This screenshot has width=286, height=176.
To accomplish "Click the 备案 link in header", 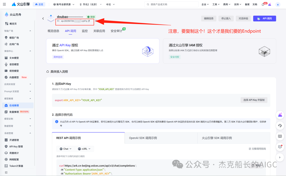I will (247, 4).
